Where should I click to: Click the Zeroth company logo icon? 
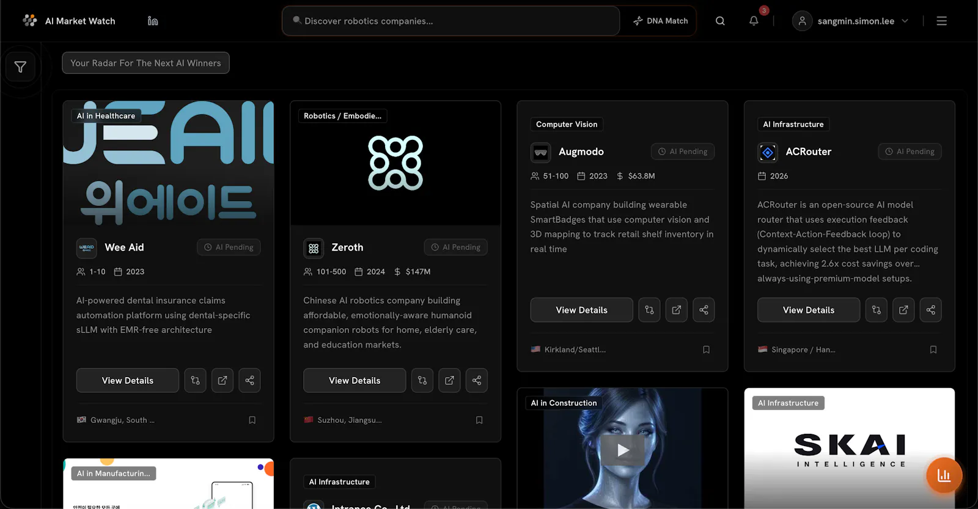(314, 248)
